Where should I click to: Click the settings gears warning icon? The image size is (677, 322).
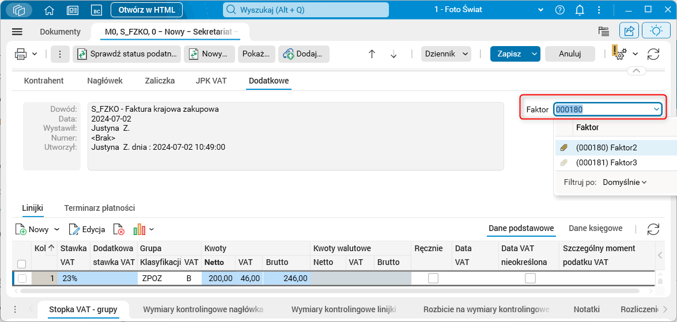[619, 53]
